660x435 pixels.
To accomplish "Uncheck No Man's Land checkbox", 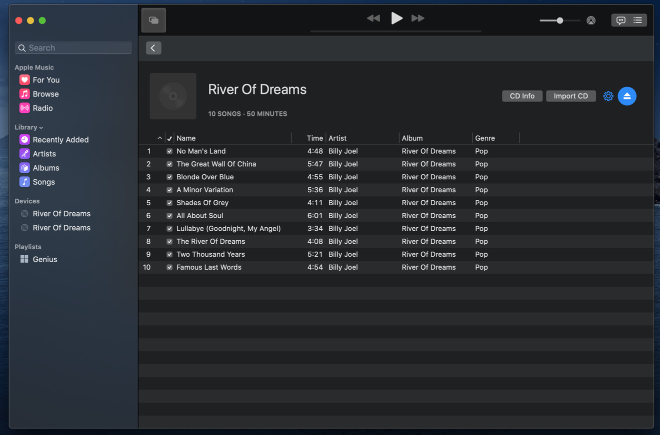I will pos(169,151).
